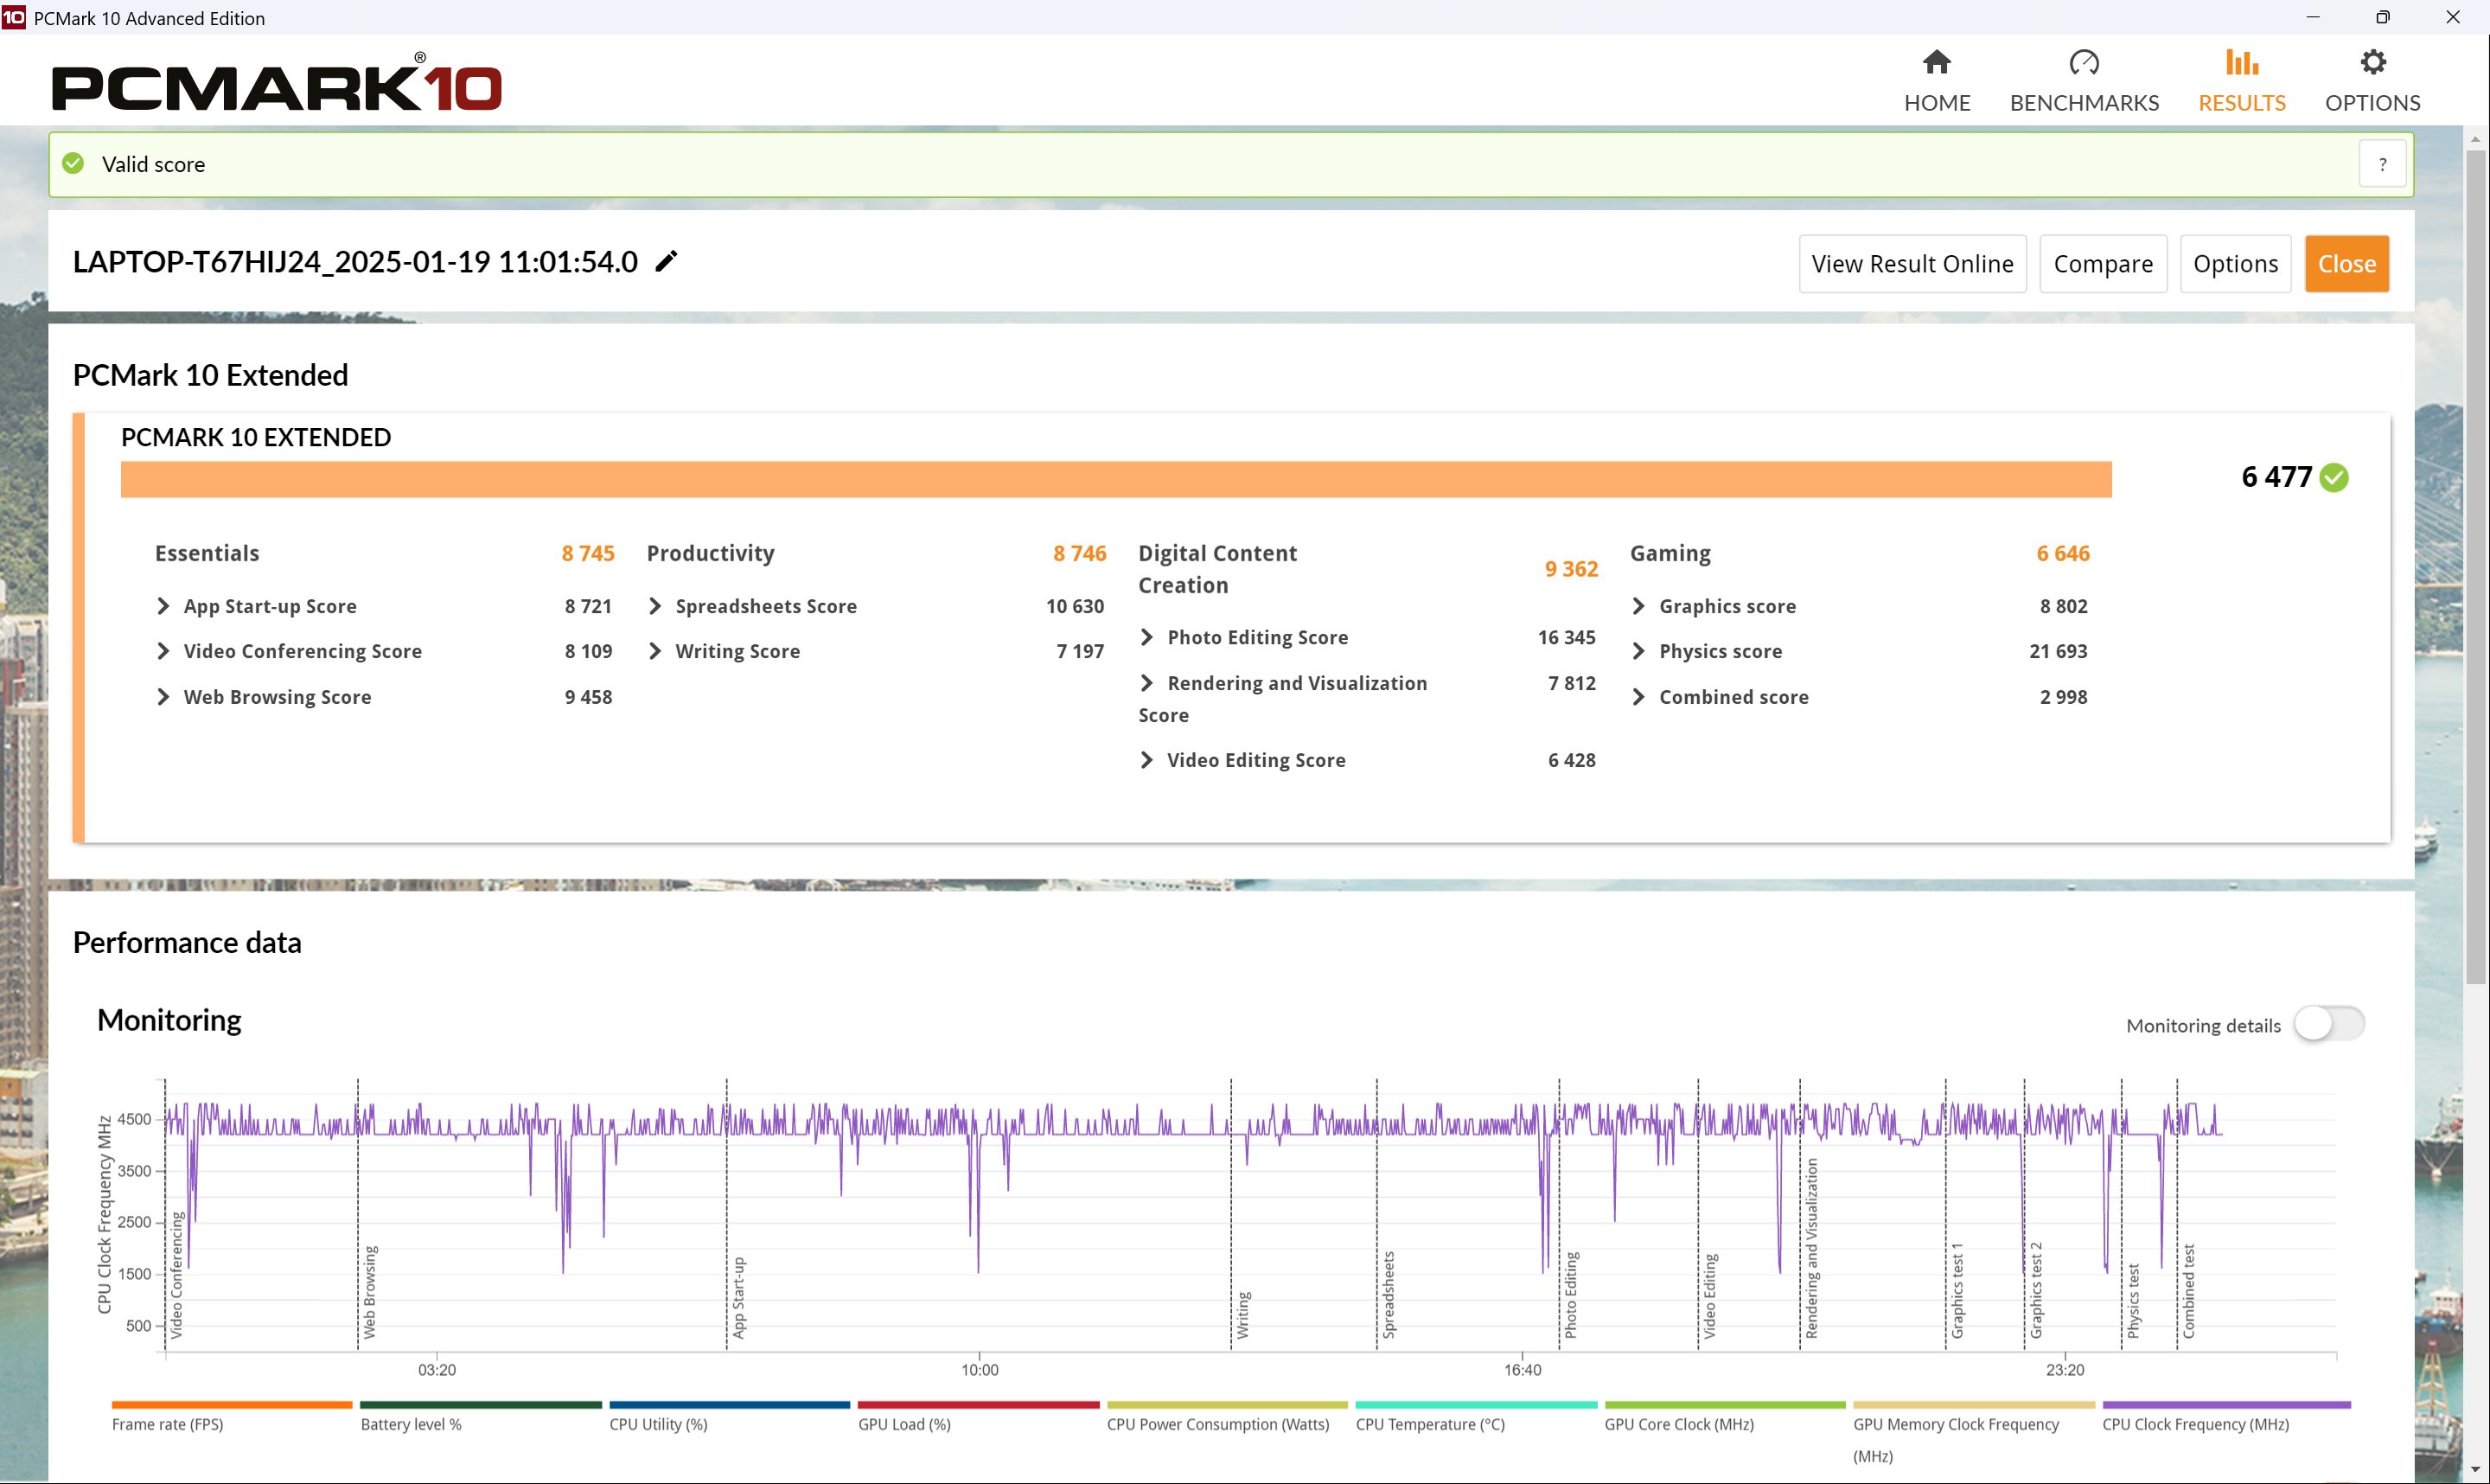Click pencil icon to rename result
This screenshot has height=1484, width=2490.
(x=666, y=262)
